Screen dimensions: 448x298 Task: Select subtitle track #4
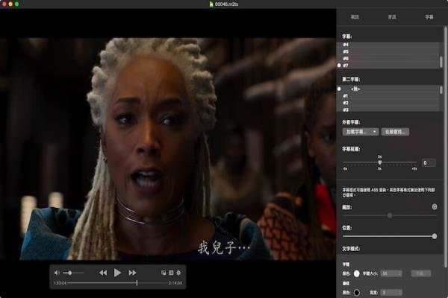click(x=388, y=45)
